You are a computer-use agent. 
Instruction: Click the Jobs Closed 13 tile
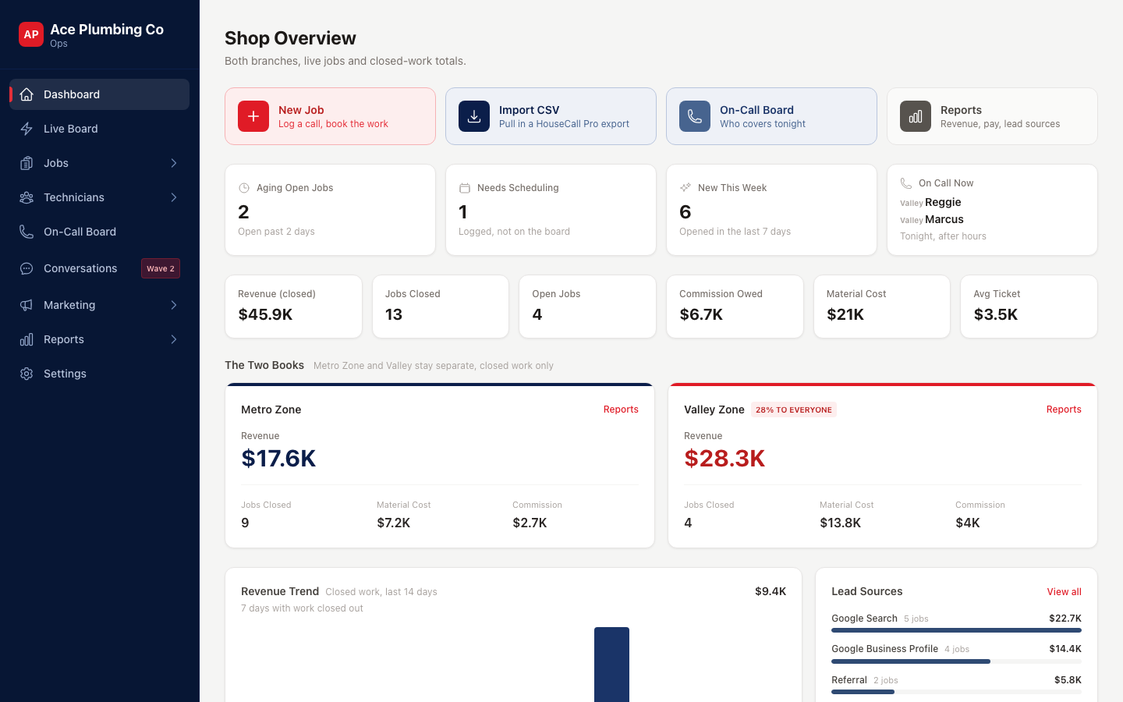click(x=441, y=307)
